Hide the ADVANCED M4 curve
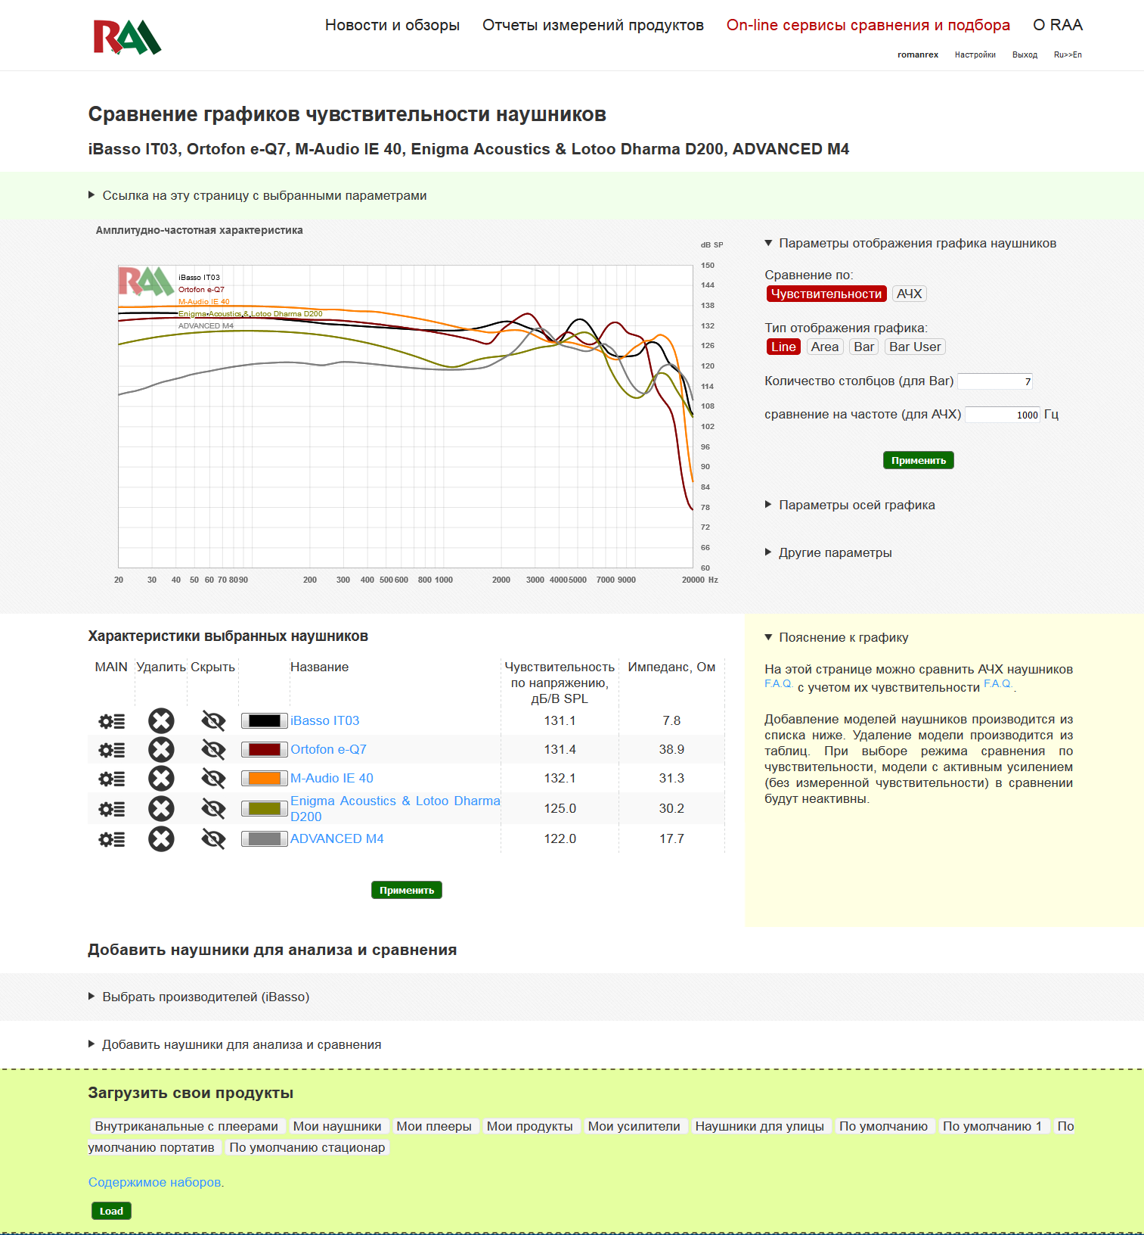 point(213,839)
